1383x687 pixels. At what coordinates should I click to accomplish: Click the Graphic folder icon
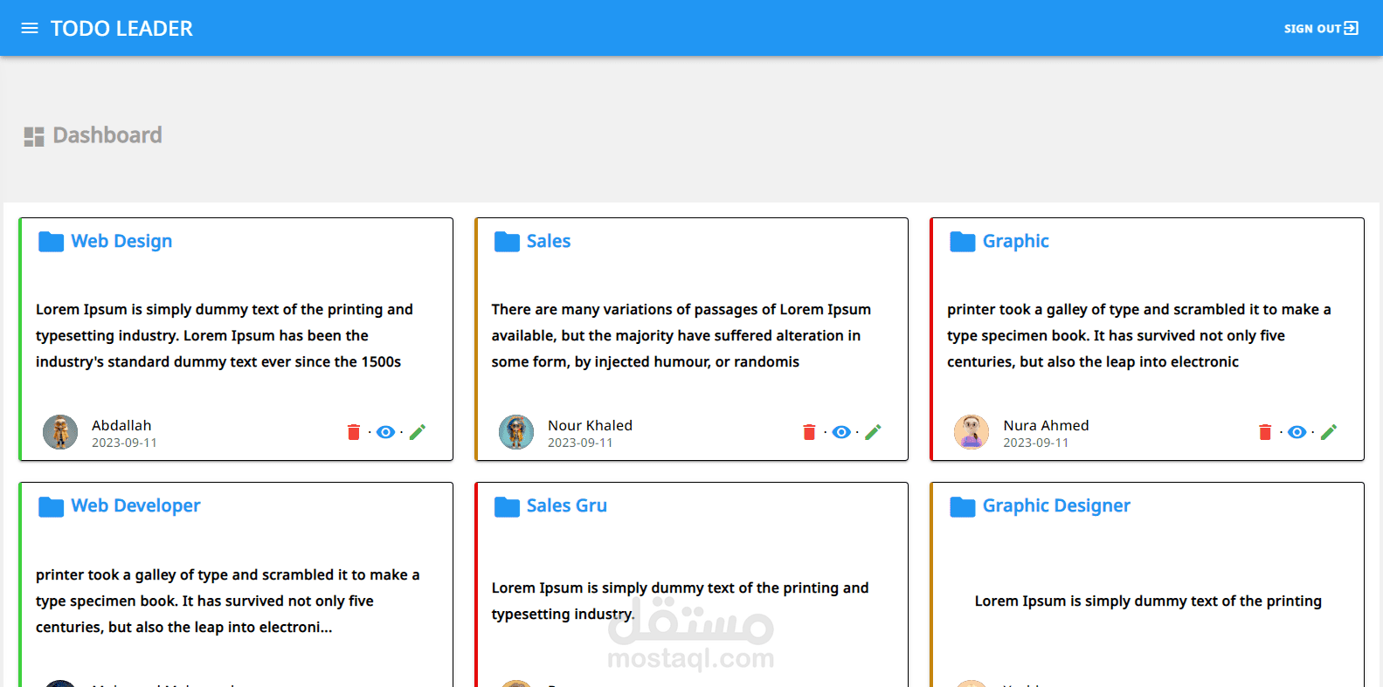tap(963, 242)
